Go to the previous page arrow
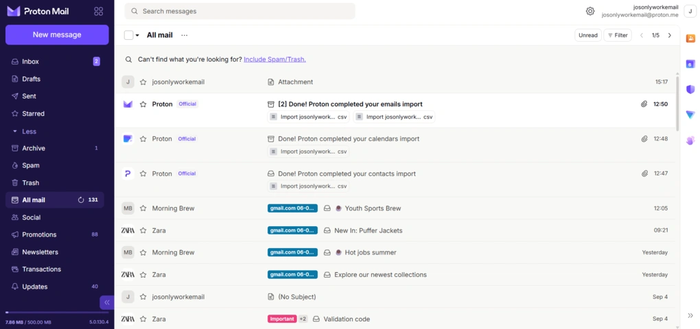Viewport: 700px width, 329px height. point(642,35)
